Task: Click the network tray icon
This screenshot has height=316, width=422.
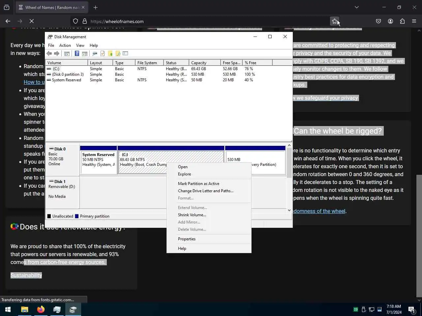Action: [372, 309]
